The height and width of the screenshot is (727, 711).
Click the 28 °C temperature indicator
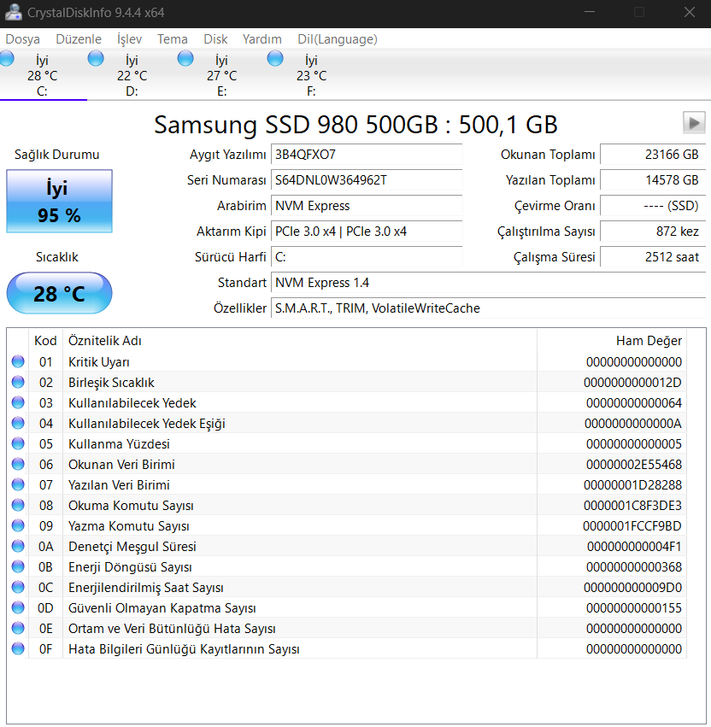coord(59,294)
